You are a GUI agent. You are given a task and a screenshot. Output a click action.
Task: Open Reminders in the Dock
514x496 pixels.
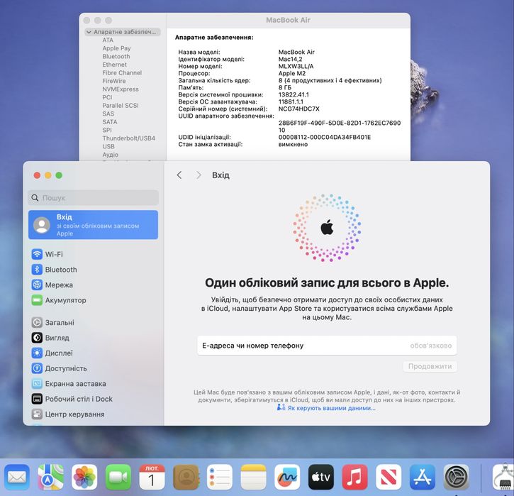220,477
